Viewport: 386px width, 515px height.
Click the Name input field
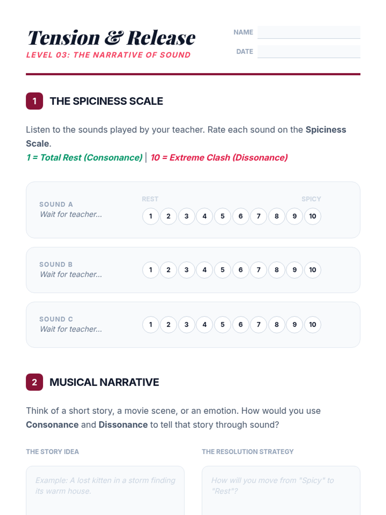tap(308, 32)
